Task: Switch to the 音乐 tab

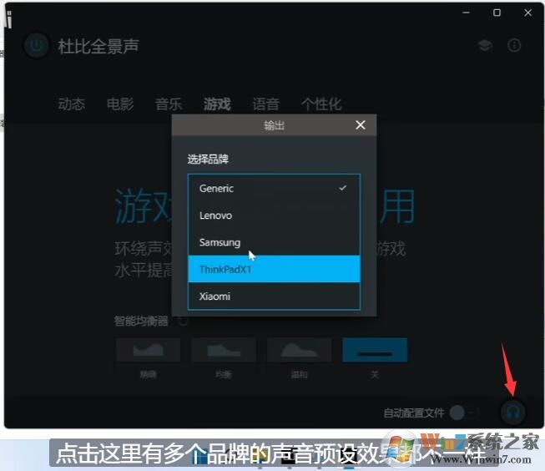Action: pyautogui.click(x=169, y=104)
